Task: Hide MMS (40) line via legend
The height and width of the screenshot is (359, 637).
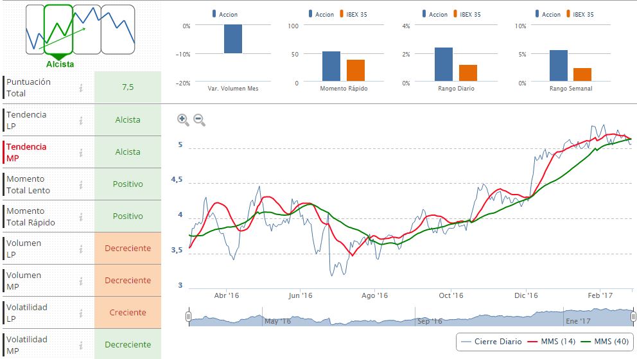Action: point(604,342)
